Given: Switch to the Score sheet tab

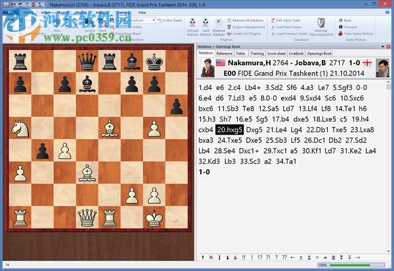Looking at the screenshot, I should click(x=276, y=53).
